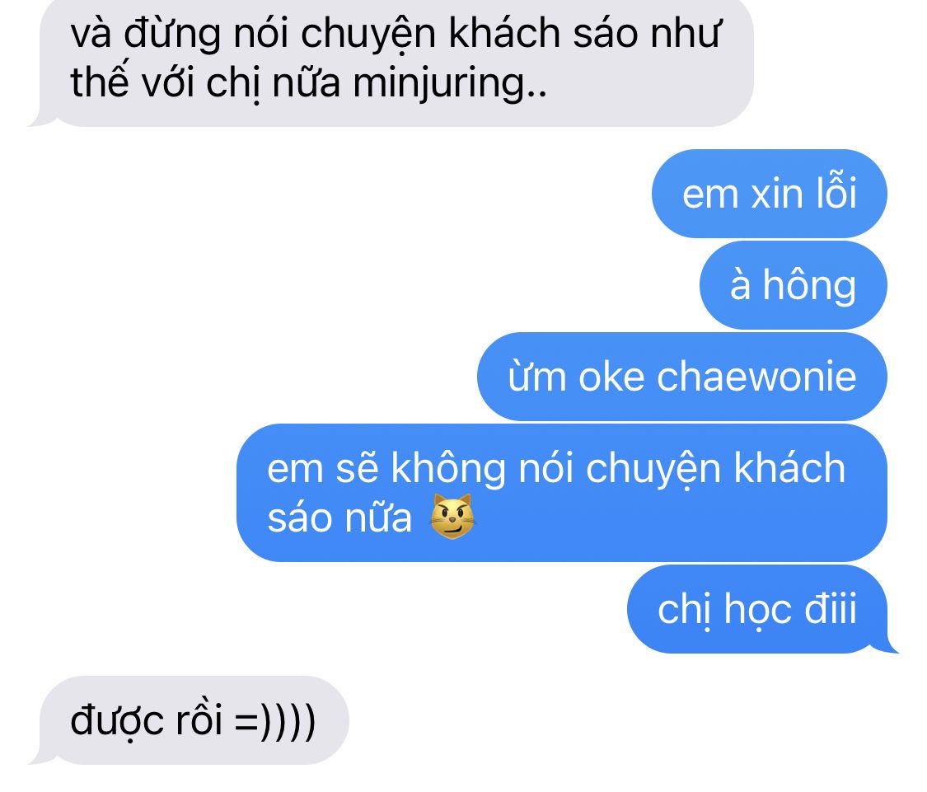
Task: Click "sáo nữa" text beside the cat emoji
Action: [339, 518]
